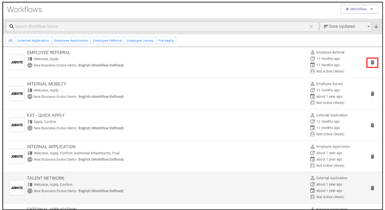Click Jobvite logo of INTERNAL MOBILTY row
The width and height of the screenshot is (385, 210).
coord(17,94)
